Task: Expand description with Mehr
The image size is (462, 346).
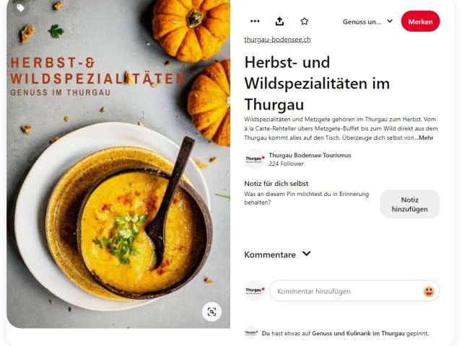Action: 426,138
